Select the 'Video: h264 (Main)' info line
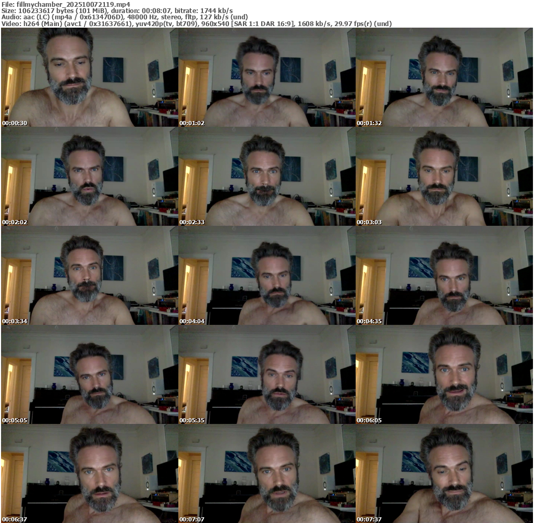 click(197, 24)
